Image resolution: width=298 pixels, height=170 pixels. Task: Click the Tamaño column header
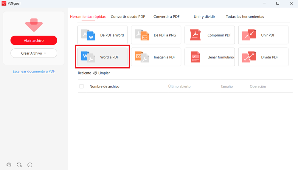227,87
